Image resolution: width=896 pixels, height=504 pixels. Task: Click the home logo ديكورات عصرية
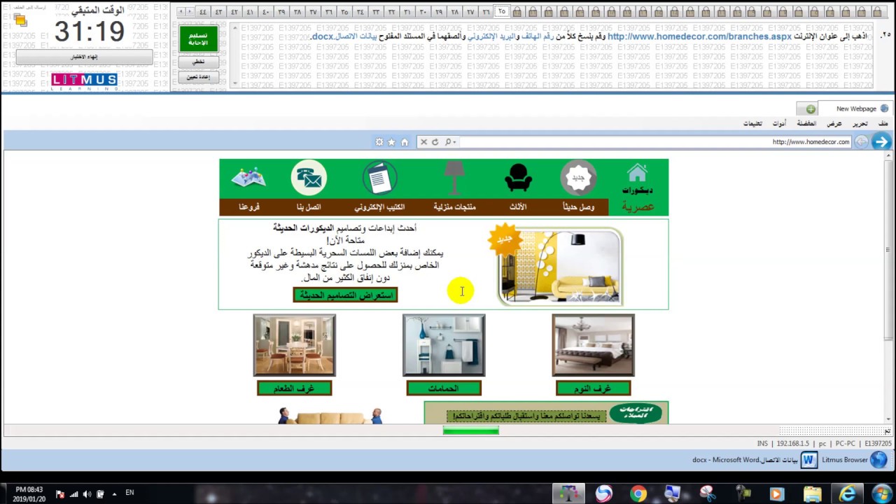pos(638,188)
